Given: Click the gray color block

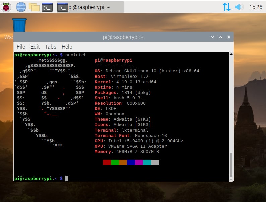Looking at the screenshot, I should pos(155,162).
